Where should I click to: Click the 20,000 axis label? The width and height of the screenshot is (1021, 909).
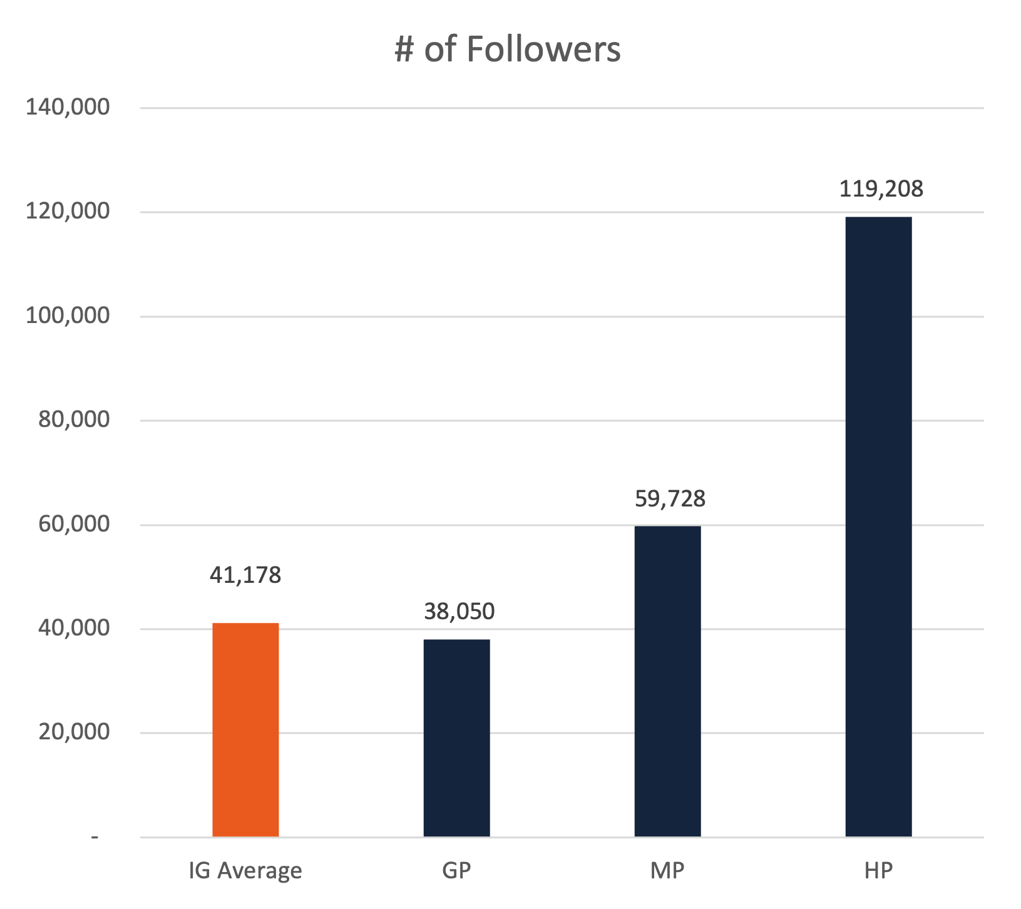(74, 732)
